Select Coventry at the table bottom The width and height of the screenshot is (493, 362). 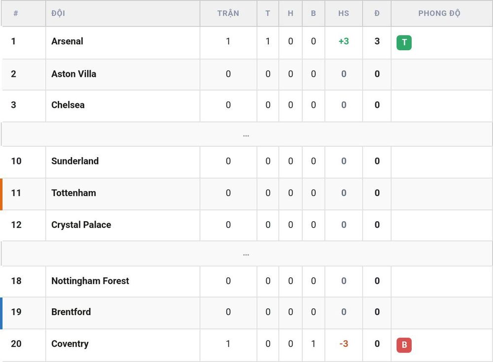click(70, 344)
